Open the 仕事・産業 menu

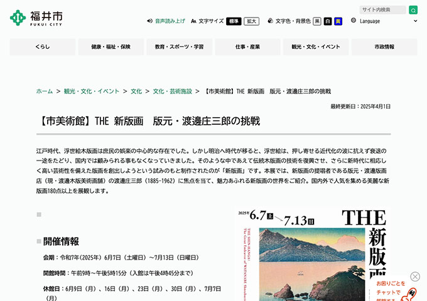click(x=247, y=47)
